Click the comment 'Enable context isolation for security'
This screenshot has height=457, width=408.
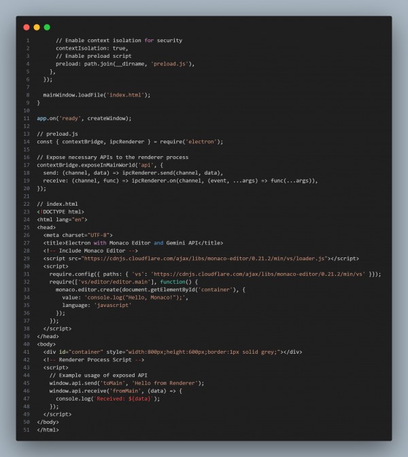[x=119, y=41]
